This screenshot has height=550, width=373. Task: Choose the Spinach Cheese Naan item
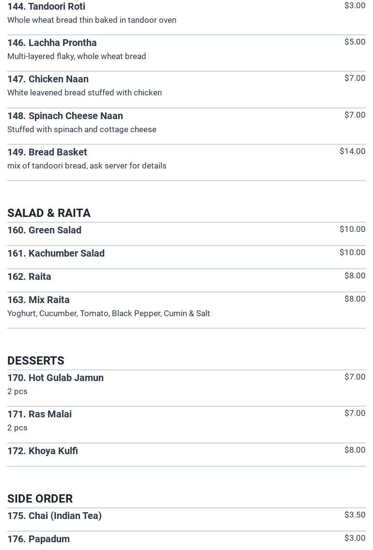(65, 116)
